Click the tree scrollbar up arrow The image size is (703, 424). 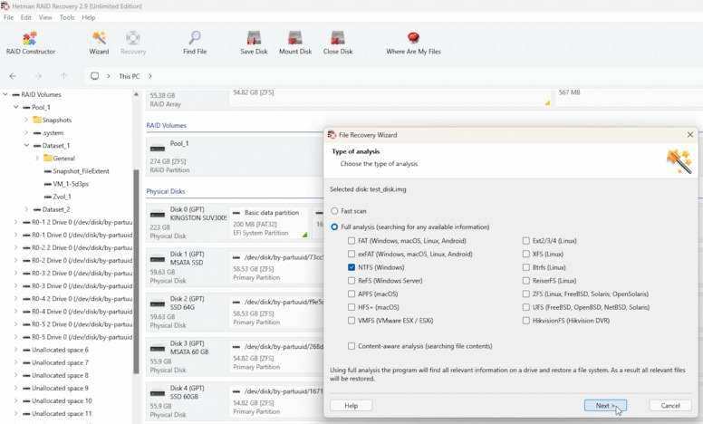pos(136,94)
